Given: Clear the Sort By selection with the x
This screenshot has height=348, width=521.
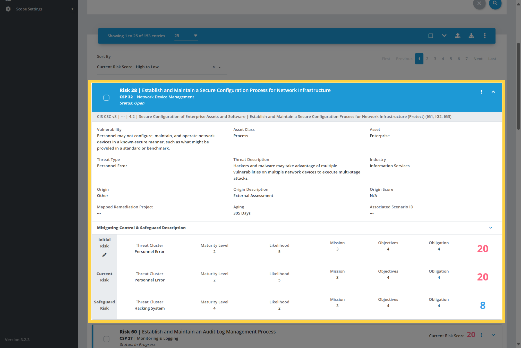Looking at the screenshot, I should (213, 67).
